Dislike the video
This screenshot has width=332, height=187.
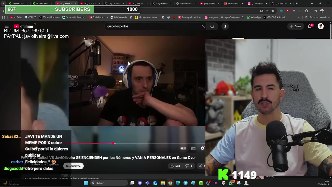click(x=189, y=166)
